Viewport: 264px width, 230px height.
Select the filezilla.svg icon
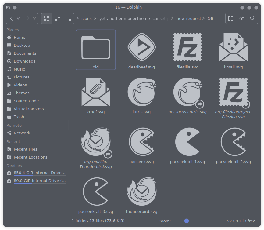tap(187, 47)
